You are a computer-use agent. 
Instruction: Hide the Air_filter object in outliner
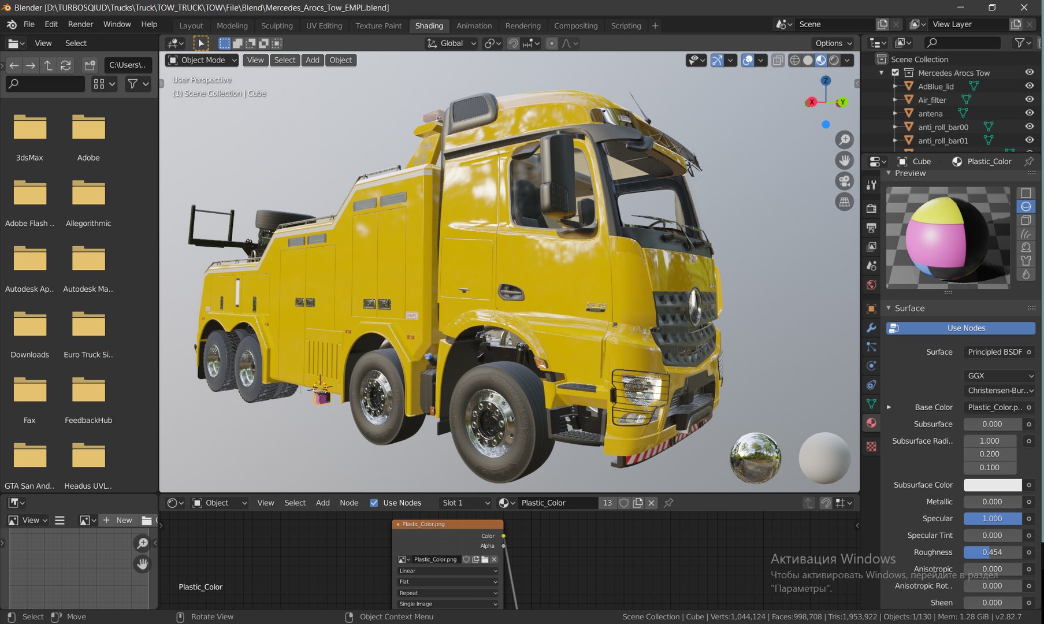[x=1030, y=99]
